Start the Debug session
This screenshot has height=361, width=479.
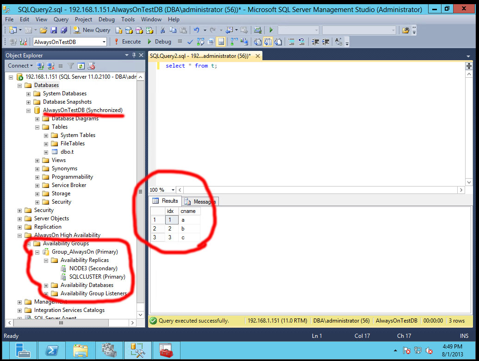pyautogui.click(x=160, y=42)
